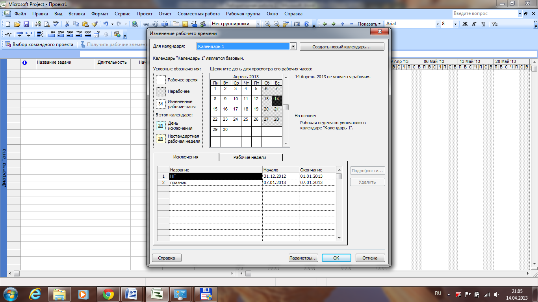The image size is (538, 302).
Task: Click the Task Information icon
Action: point(176,24)
